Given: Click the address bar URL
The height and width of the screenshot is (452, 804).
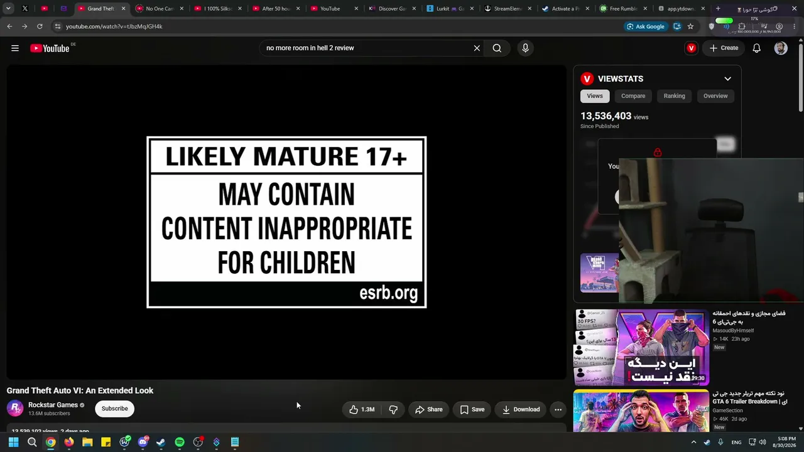Looking at the screenshot, I should click(x=114, y=26).
